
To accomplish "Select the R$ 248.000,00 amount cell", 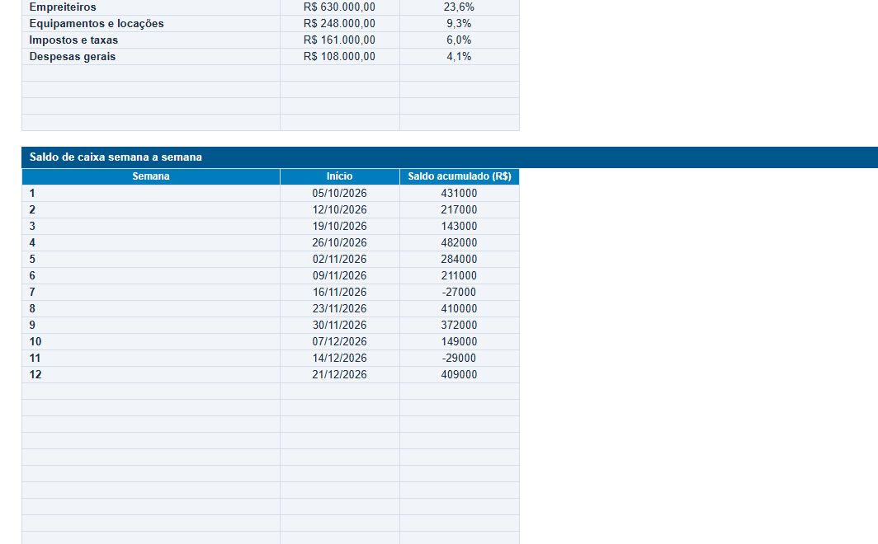I will 340,23.
